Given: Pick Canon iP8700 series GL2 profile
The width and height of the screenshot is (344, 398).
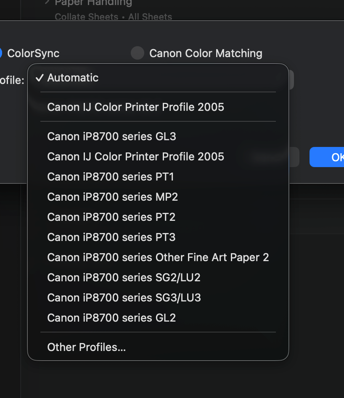Looking at the screenshot, I should pos(158,318).
